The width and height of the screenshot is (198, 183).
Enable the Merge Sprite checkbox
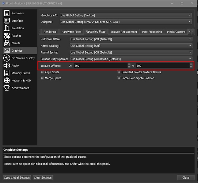click(x=42, y=78)
